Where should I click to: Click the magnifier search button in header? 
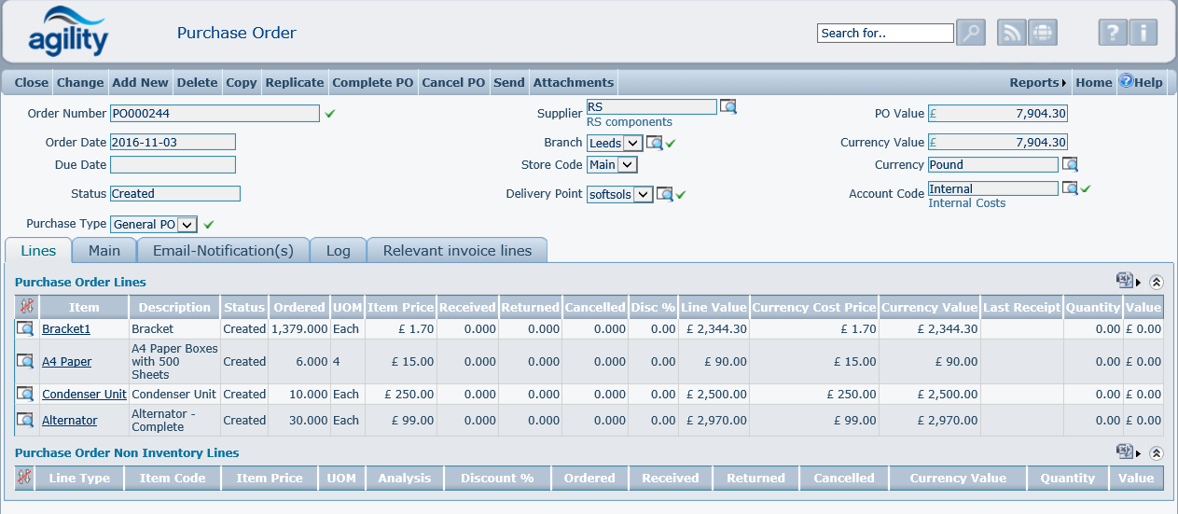[x=971, y=33]
